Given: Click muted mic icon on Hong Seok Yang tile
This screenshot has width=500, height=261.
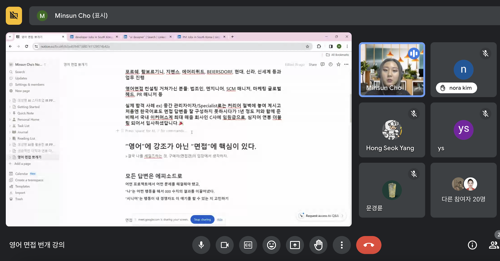Looking at the screenshot, I should coord(414,114).
